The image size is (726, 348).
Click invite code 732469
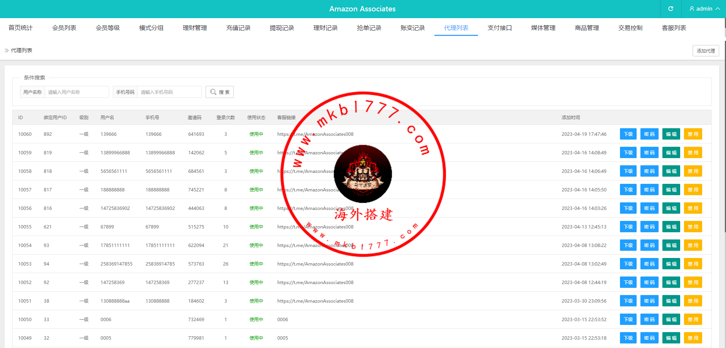(196, 320)
